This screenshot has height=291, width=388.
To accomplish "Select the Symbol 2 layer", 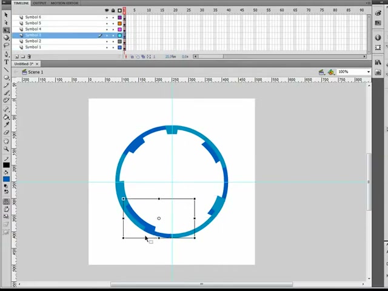I will (x=68, y=41).
